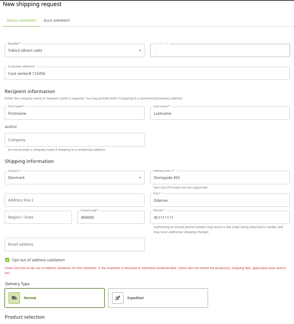Edit the City field showing Odense
Viewport: 294px width, 324px height.
pos(220,200)
